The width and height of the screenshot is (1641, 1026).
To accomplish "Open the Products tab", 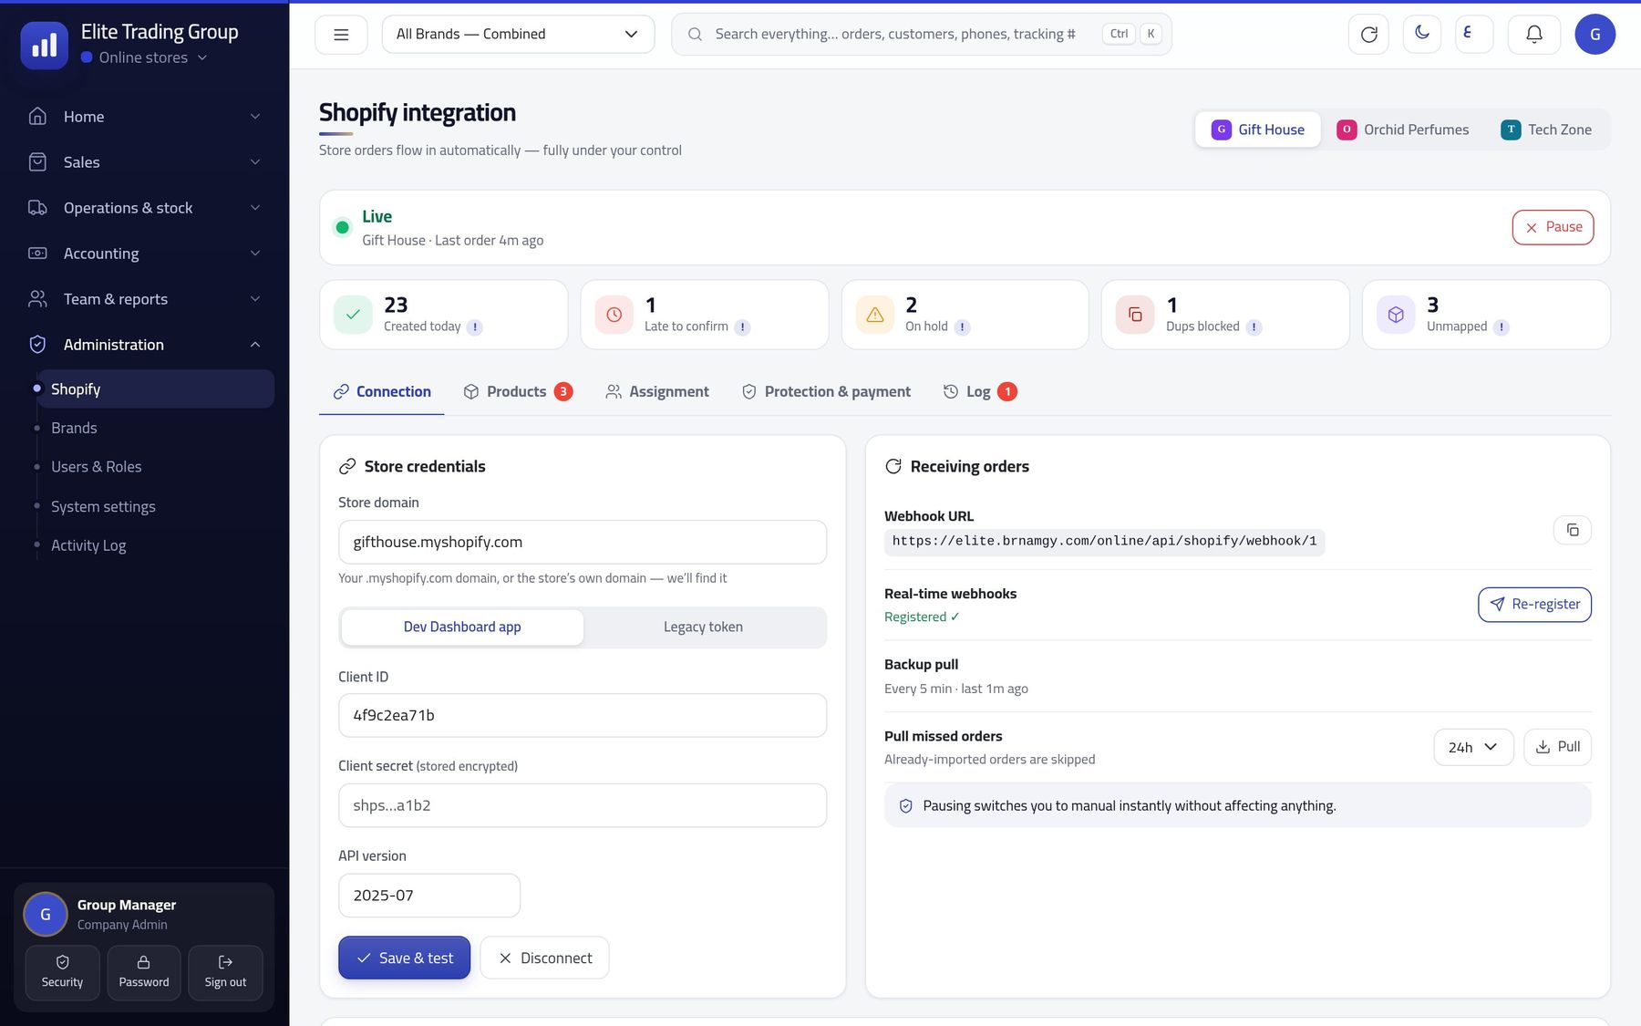I will pyautogui.click(x=518, y=391).
